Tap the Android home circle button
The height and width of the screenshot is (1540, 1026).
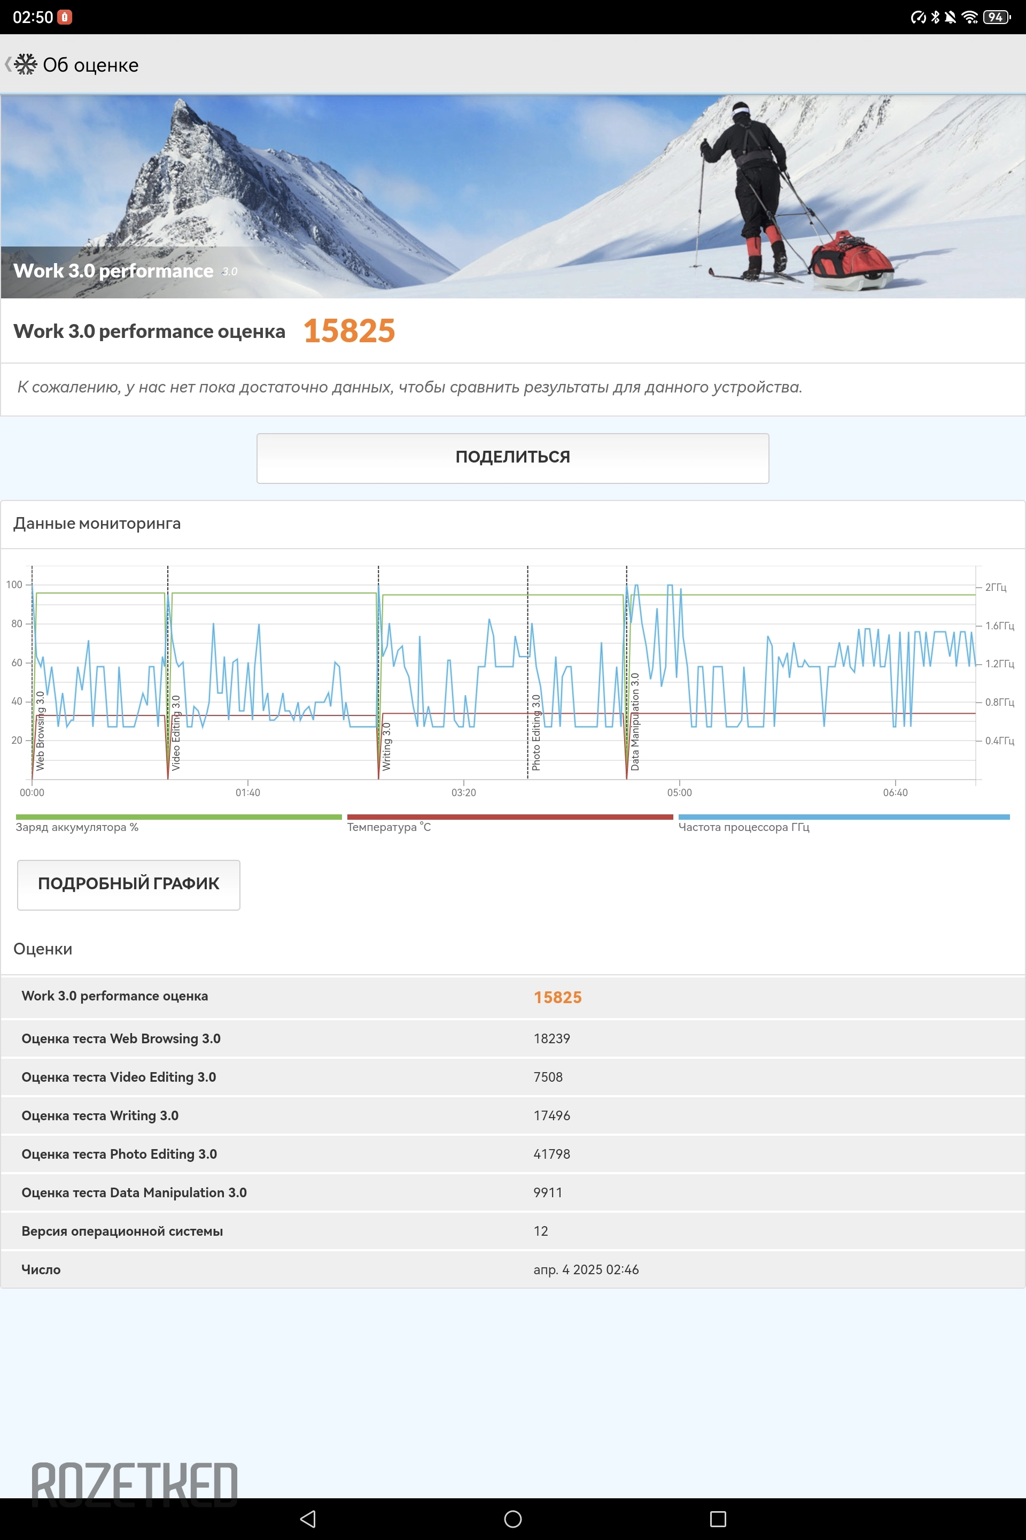coord(513,1519)
